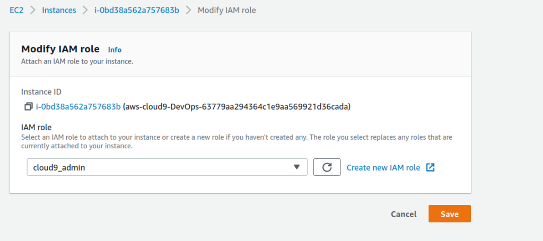The image size is (543, 241).
Task: Open the Info link next to the heading
Action: (x=115, y=50)
